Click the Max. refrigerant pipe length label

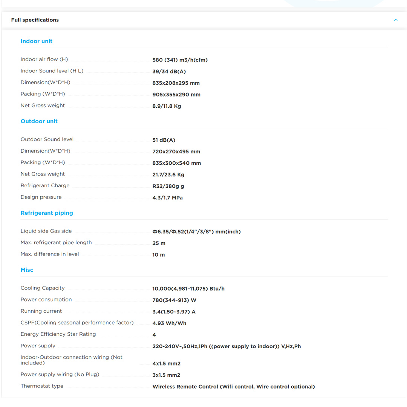click(x=56, y=243)
